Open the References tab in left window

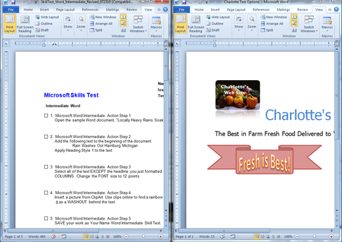coord(90,10)
